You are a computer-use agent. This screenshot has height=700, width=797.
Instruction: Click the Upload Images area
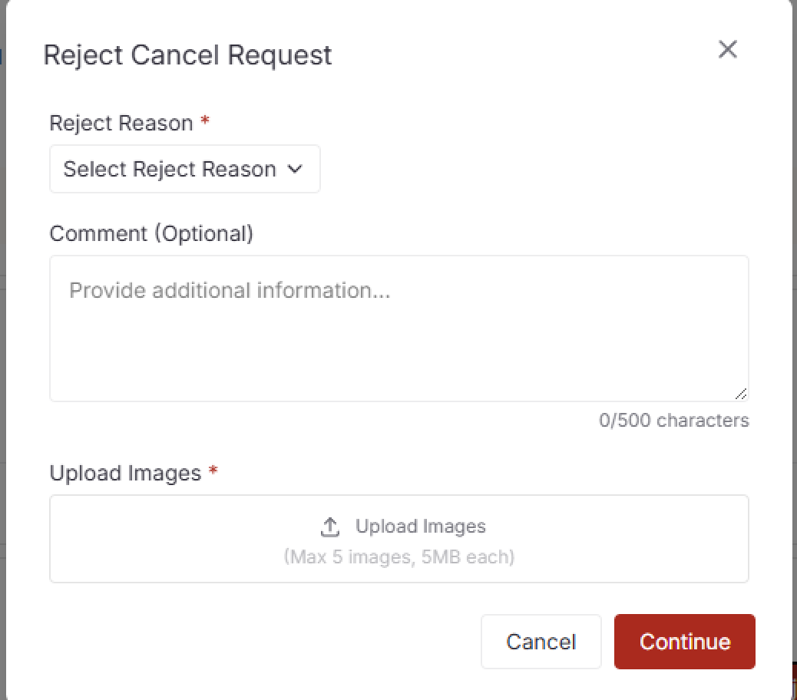pos(398,538)
